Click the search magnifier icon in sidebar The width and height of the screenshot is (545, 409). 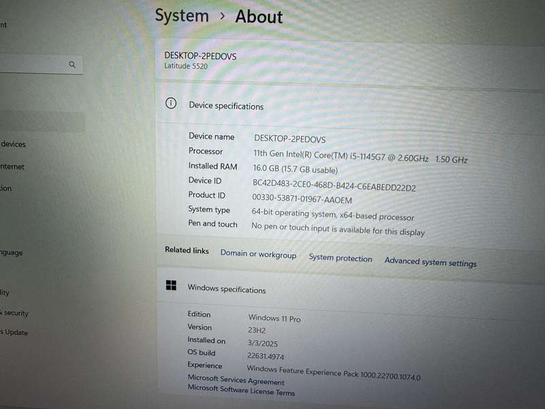[72, 65]
